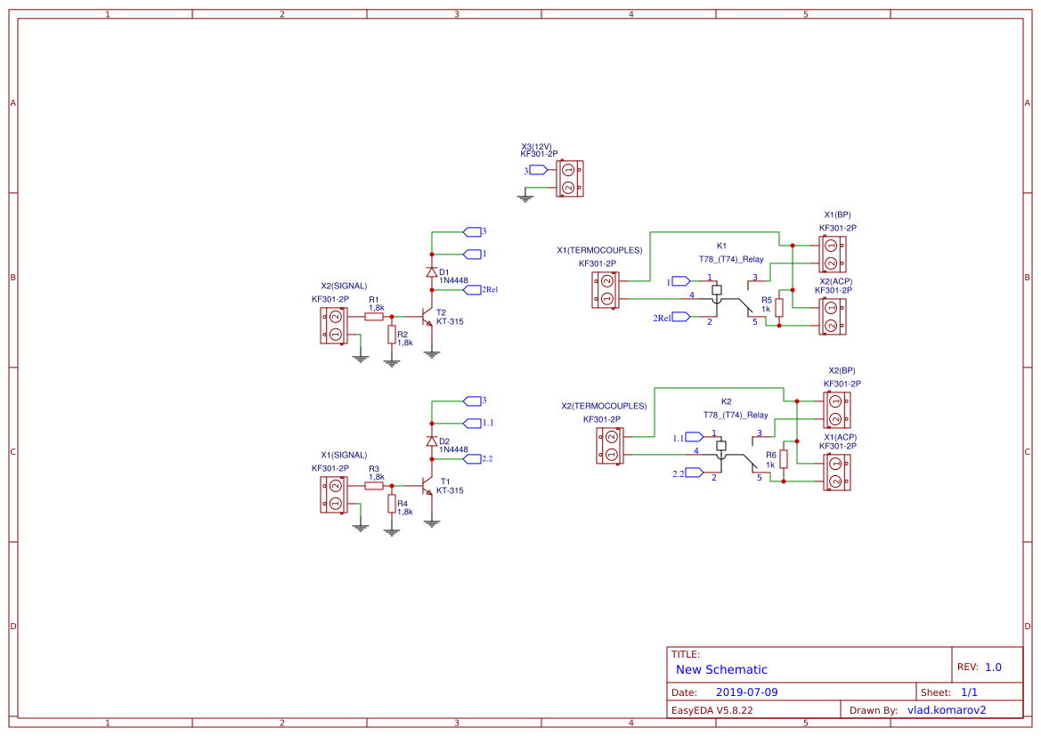
Task: Click the X1(BP) terminal block symbol
Action: click(x=833, y=255)
